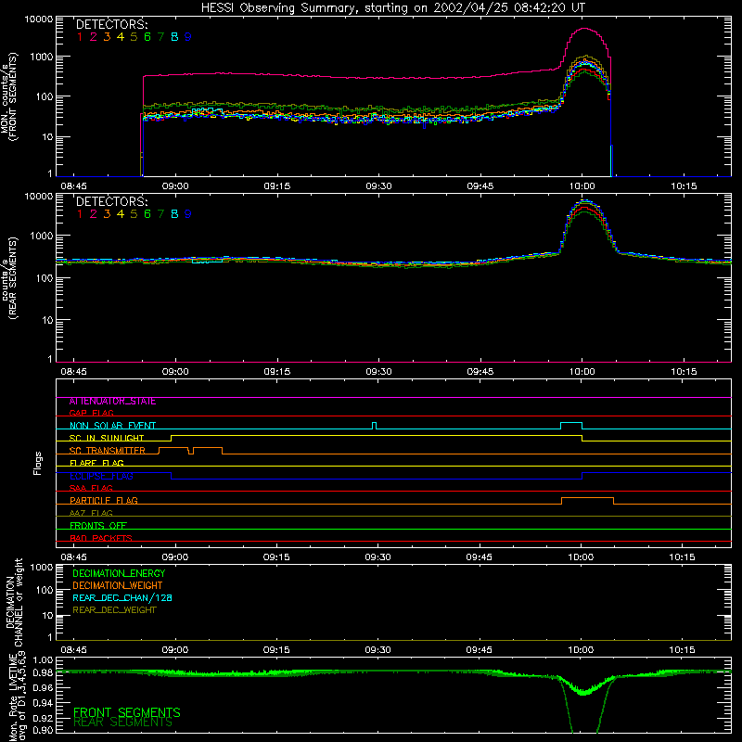
Task: Click the NON_SOLAR_EVENT short pulse near 09:30
Action: coord(375,426)
